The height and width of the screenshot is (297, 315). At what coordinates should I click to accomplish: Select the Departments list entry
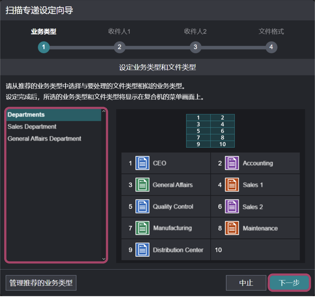26,115
